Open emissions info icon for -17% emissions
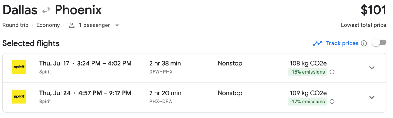 tap(332, 102)
